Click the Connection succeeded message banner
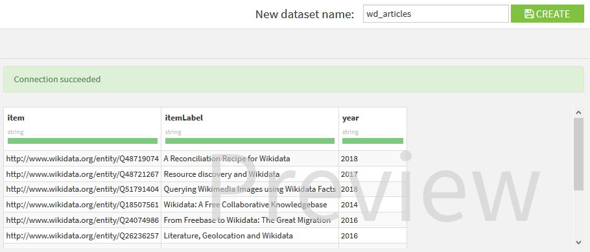590x252 pixels. [294, 80]
